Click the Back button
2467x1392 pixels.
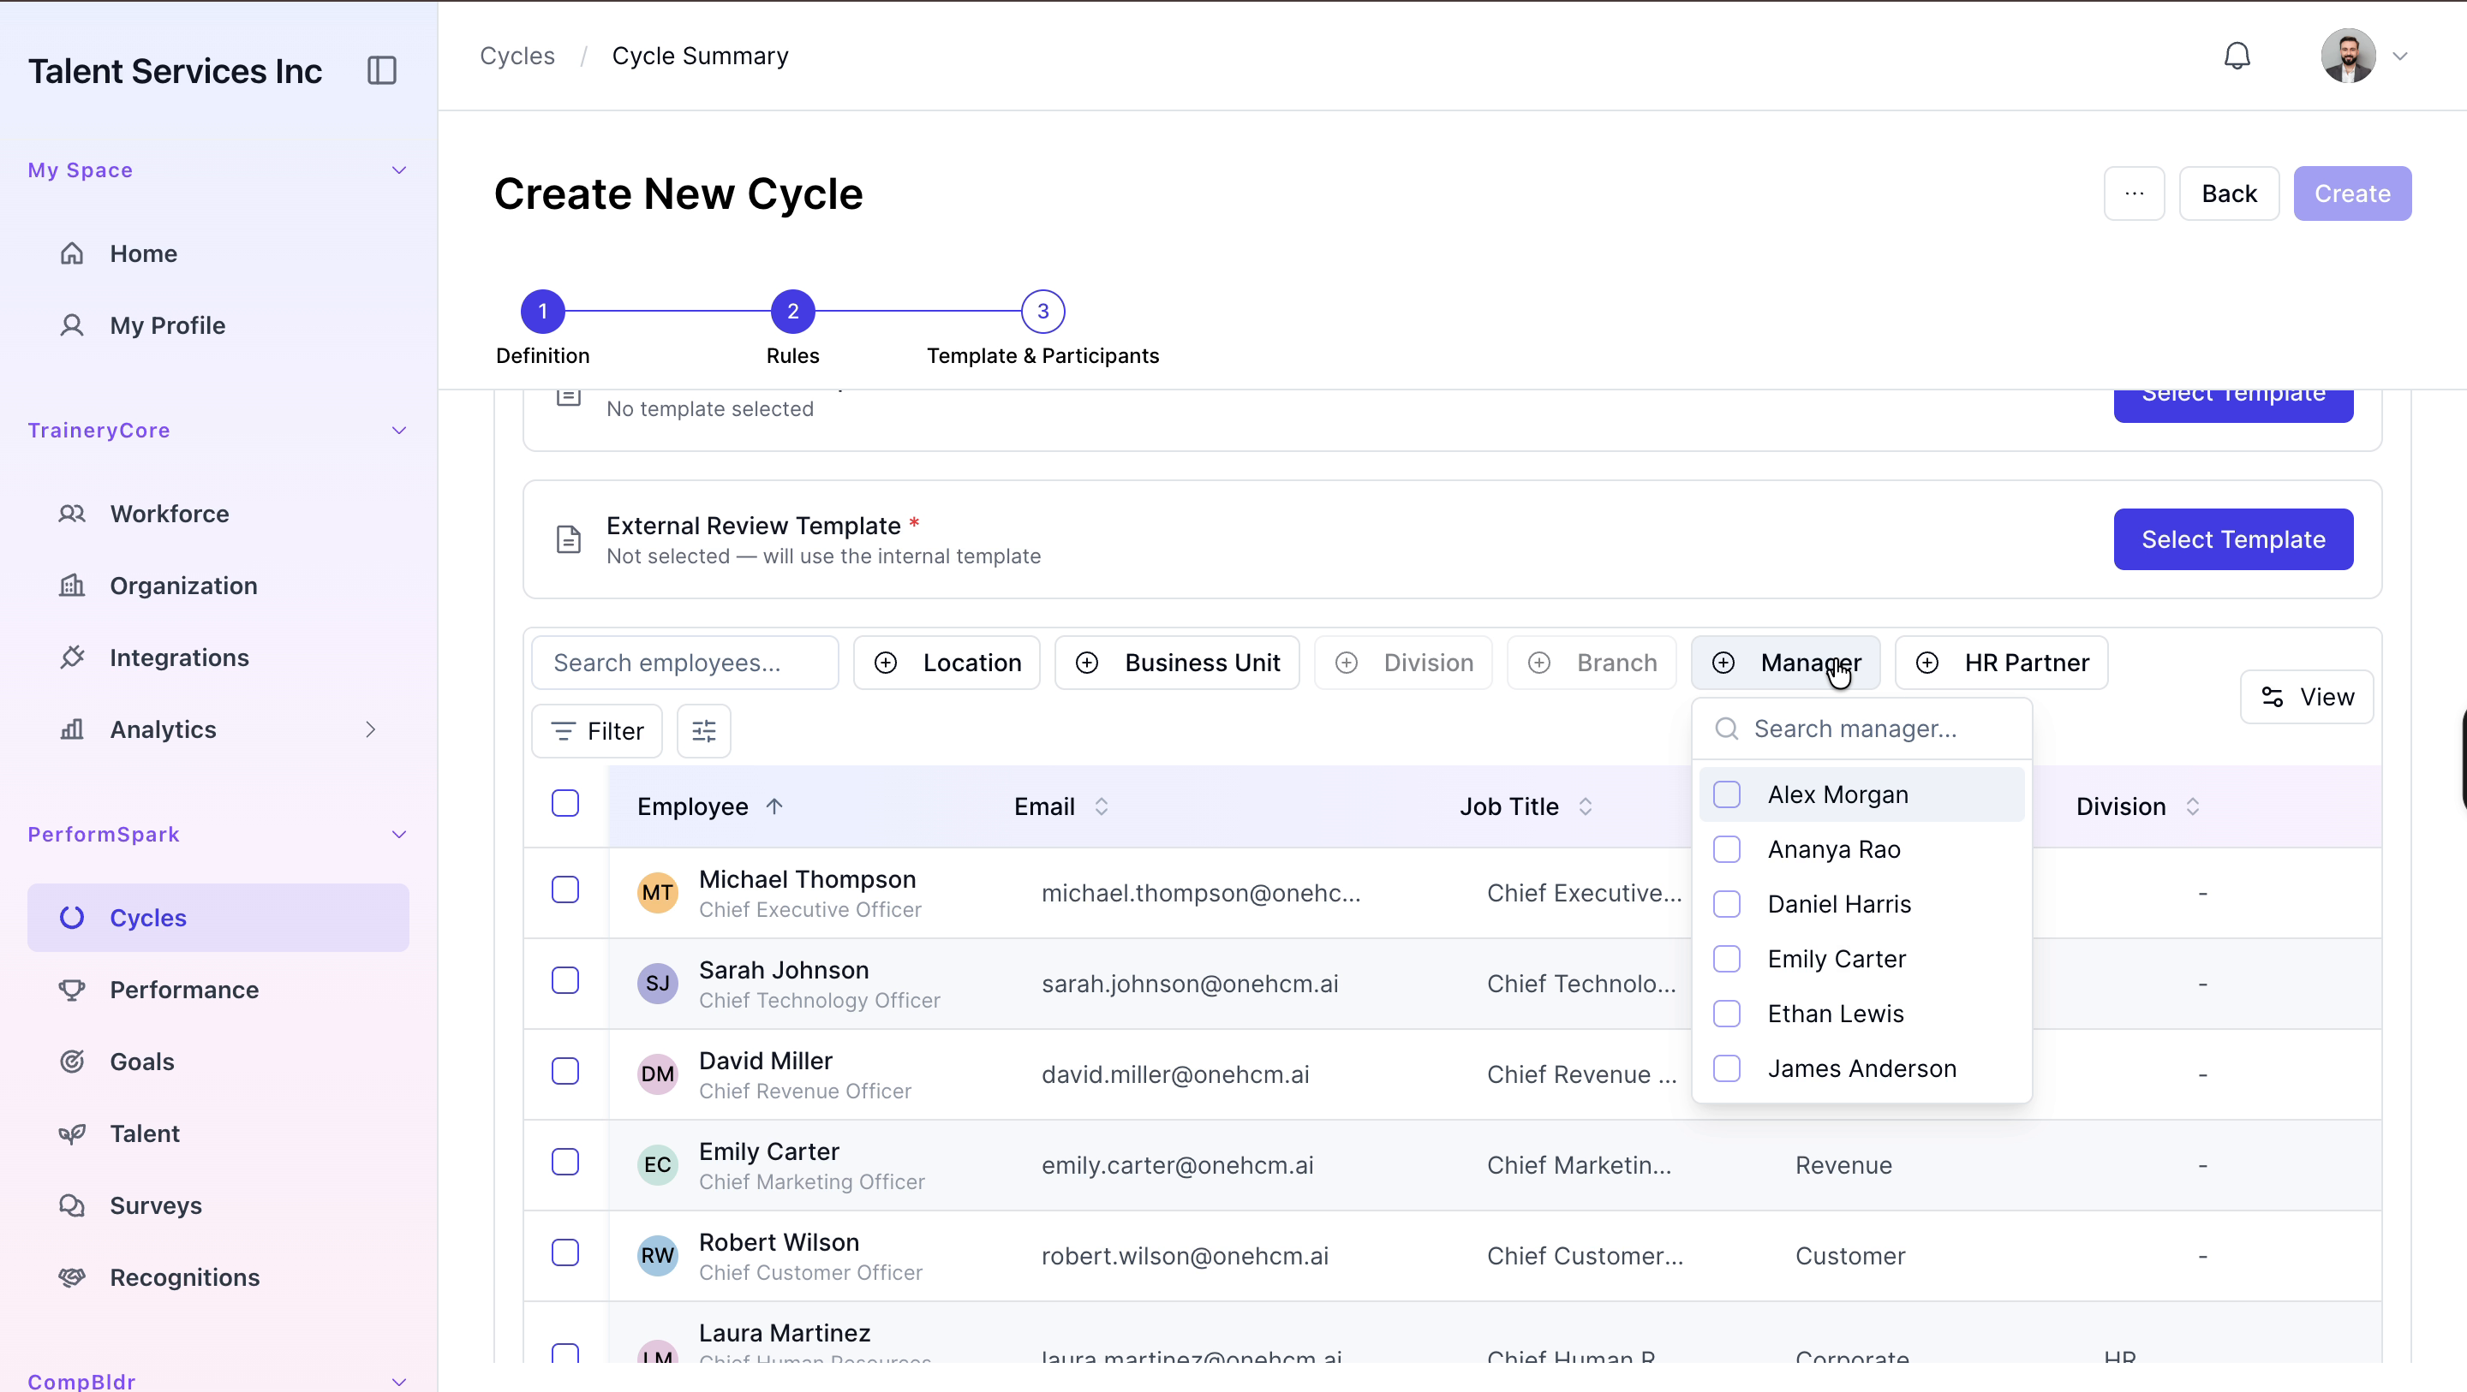(2229, 193)
